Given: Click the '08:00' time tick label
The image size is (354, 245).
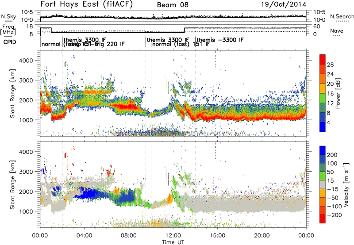Looking at the screenshot, I should point(128,236).
